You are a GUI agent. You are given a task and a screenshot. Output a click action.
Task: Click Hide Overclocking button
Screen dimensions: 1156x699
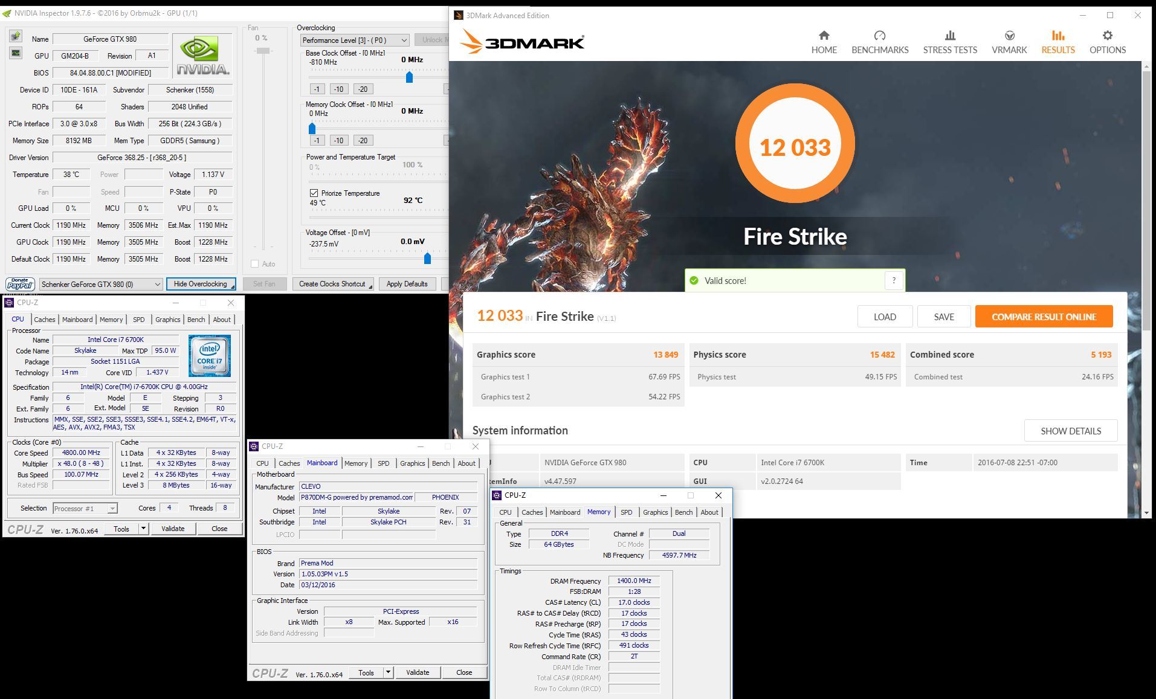point(201,284)
